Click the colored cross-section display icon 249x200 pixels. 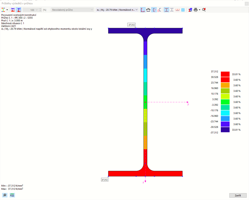(x=3, y=10)
